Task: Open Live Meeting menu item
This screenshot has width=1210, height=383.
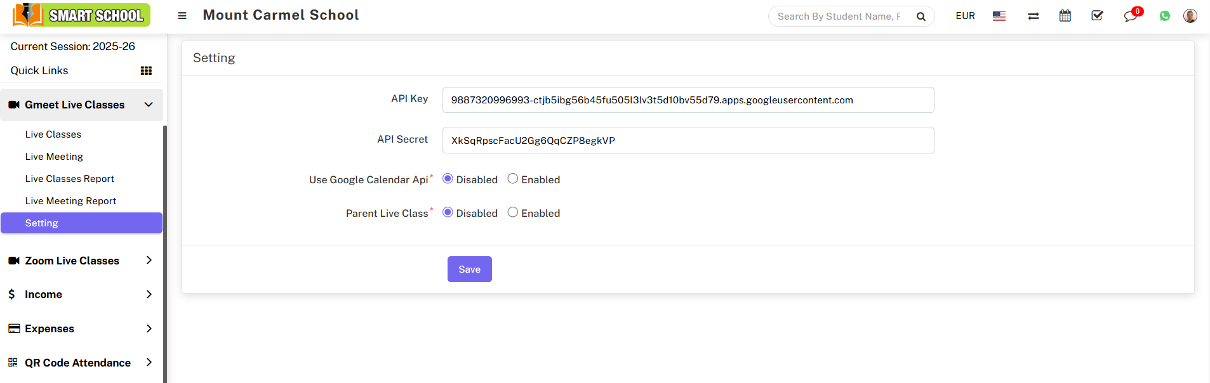Action: click(x=54, y=157)
